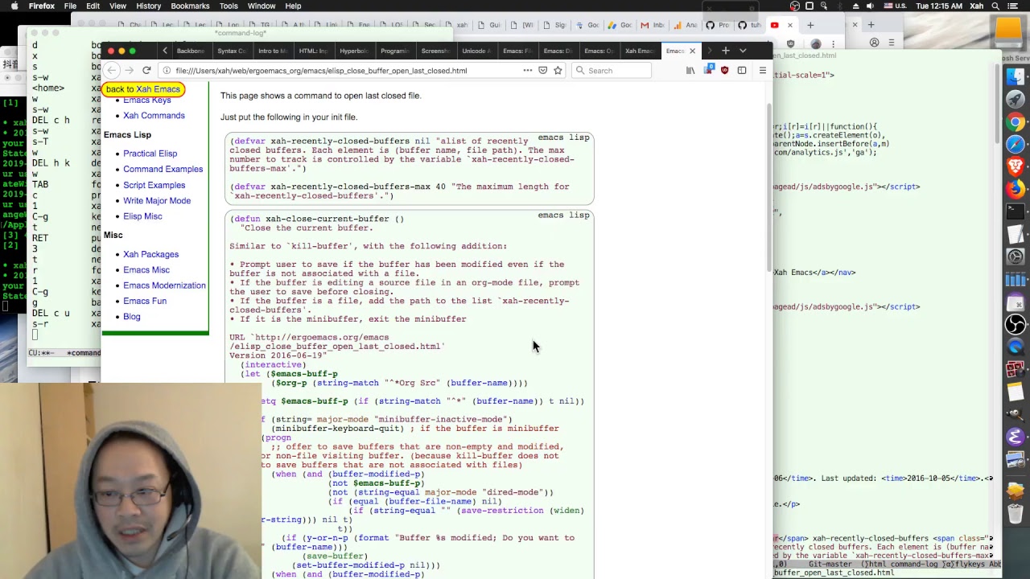Image resolution: width=1030 pixels, height=579 pixels.
Task: Open the History menu
Action: 148,6
